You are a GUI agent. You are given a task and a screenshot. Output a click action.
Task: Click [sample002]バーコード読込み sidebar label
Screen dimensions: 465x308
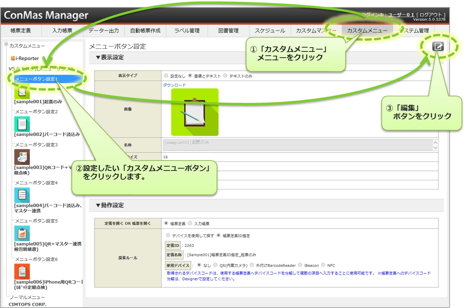47,134
